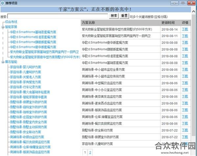This screenshot has width=197, height=156.
Task: Select 家庭场景-儿童呵护方案 in the tree
Action: (x=26, y=72)
